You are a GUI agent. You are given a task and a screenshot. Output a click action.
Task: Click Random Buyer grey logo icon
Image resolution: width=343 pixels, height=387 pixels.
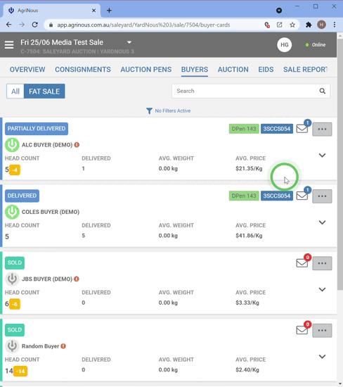click(12, 346)
